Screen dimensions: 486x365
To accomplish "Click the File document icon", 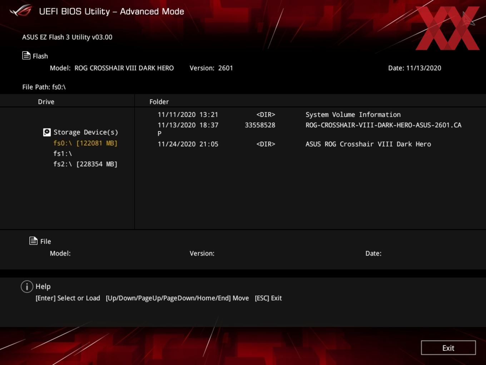I will tap(33, 241).
